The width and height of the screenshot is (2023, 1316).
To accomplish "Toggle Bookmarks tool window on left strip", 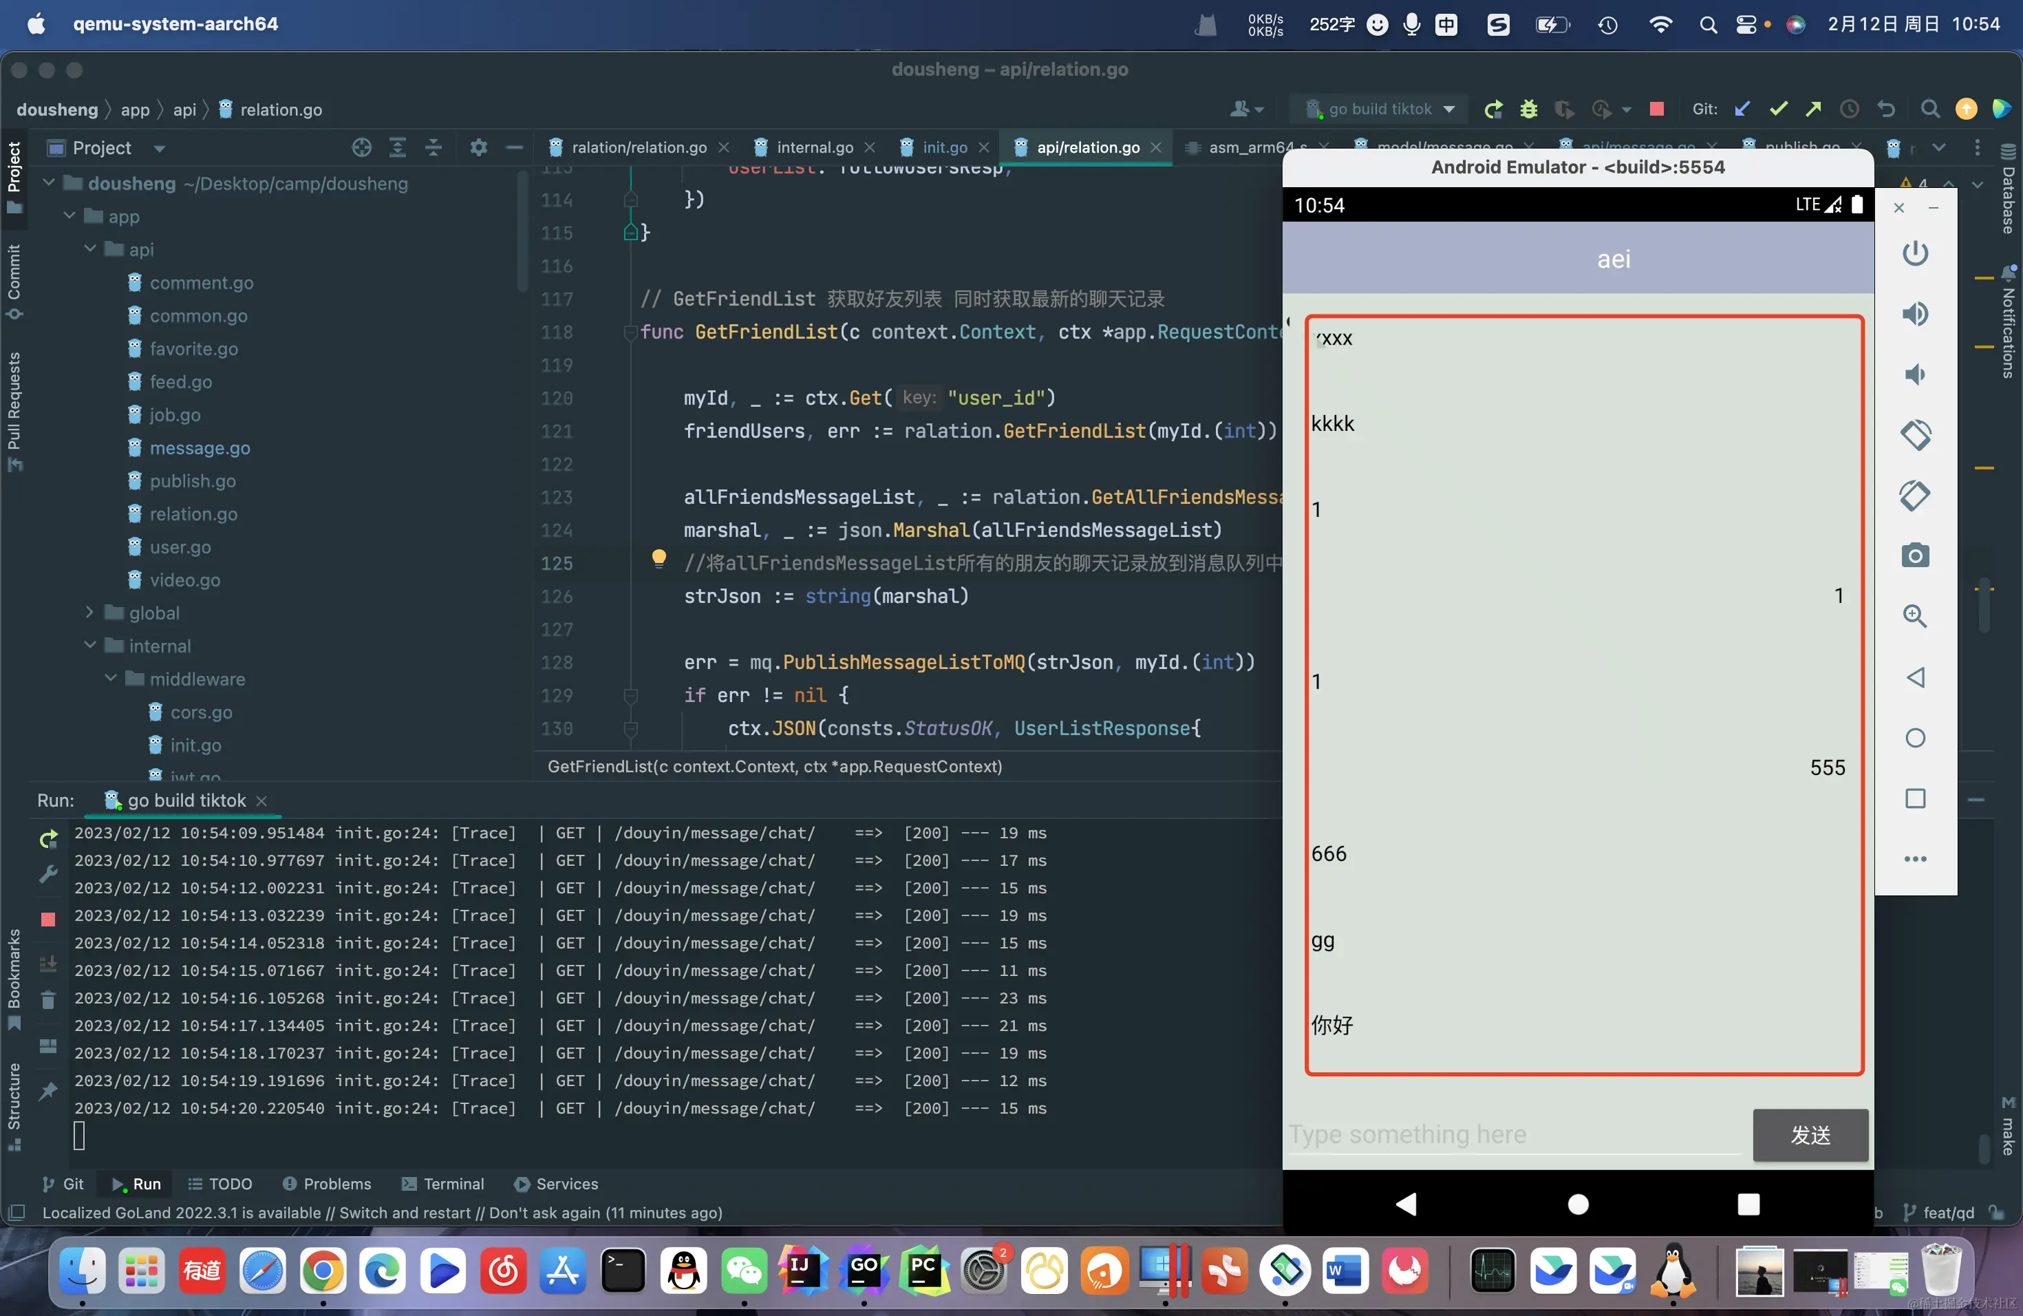I will pyautogui.click(x=14, y=977).
